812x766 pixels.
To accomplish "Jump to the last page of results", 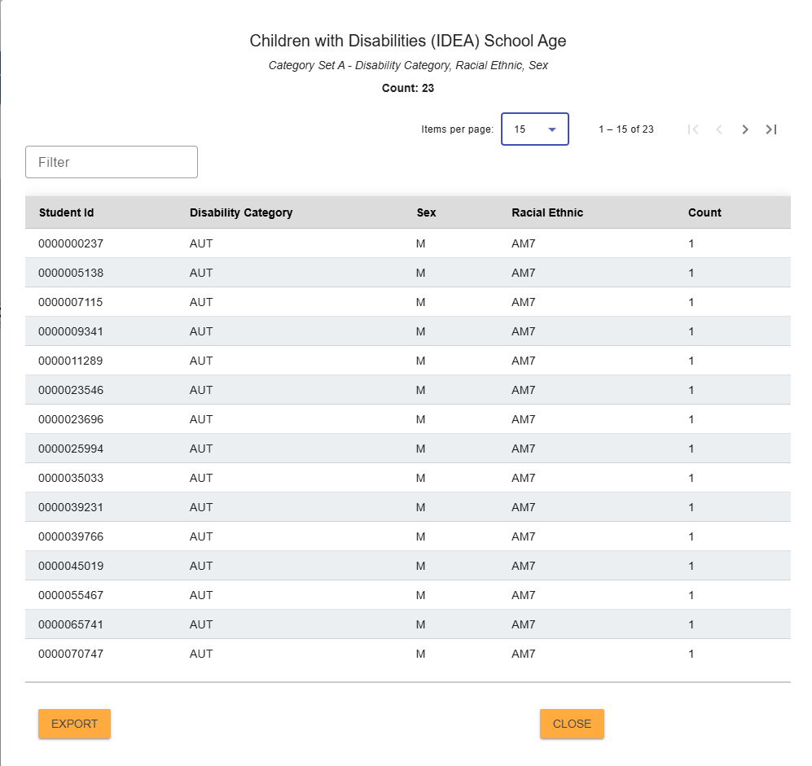I will pyautogui.click(x=770, y=129).
